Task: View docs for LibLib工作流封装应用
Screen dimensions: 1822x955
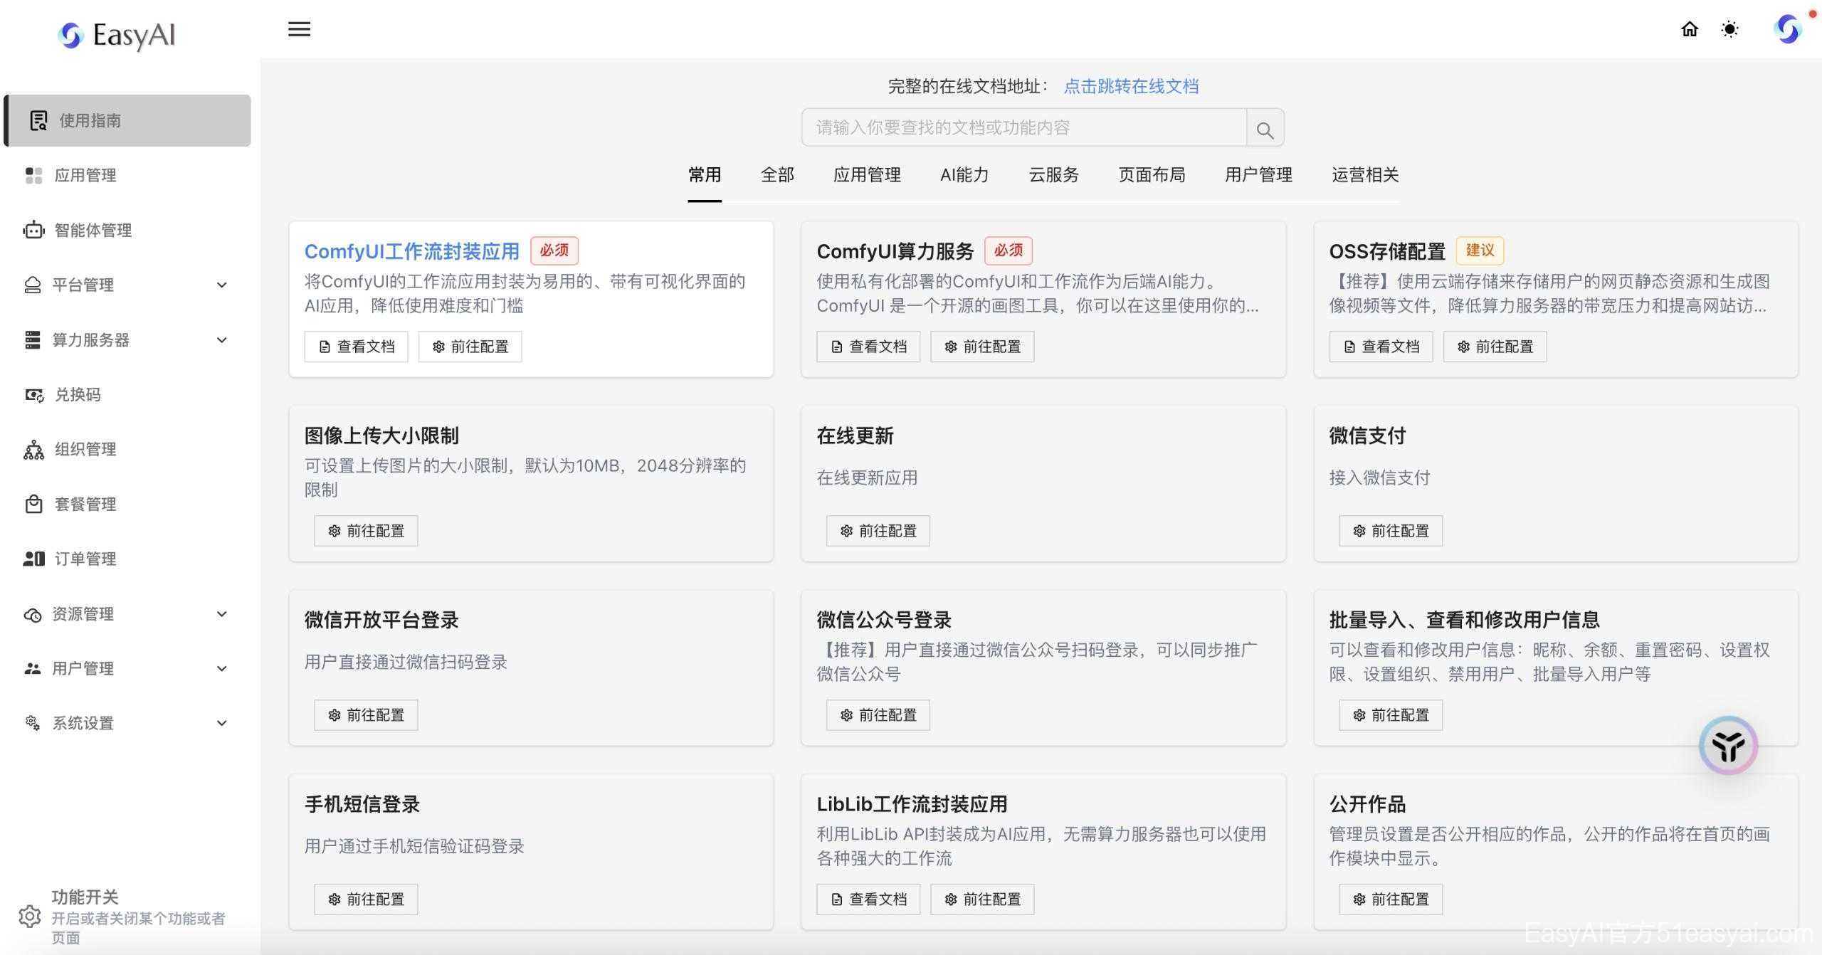Action: (x=868, y=899)
